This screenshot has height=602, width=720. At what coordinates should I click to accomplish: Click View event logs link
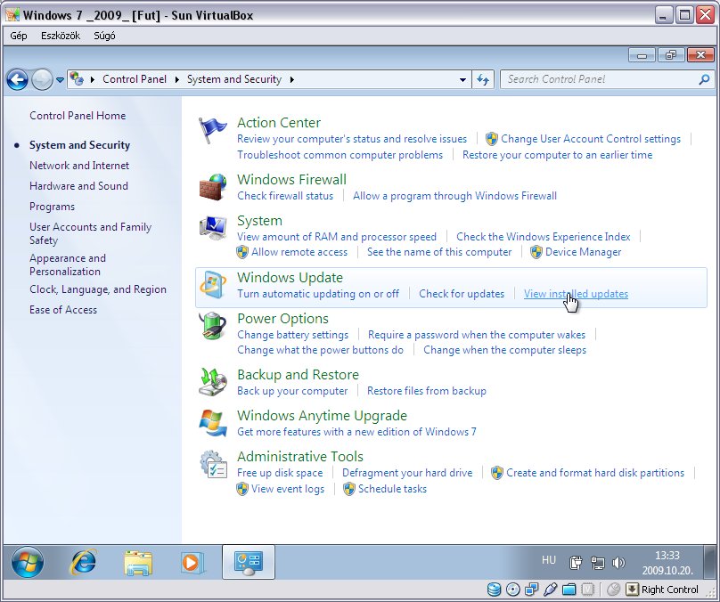tap(288, 489)
